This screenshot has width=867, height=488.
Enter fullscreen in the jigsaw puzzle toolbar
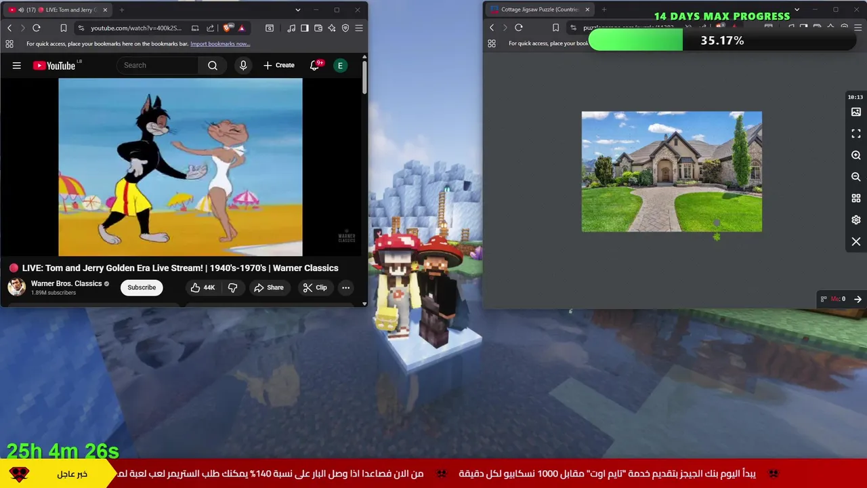[856, 134]
